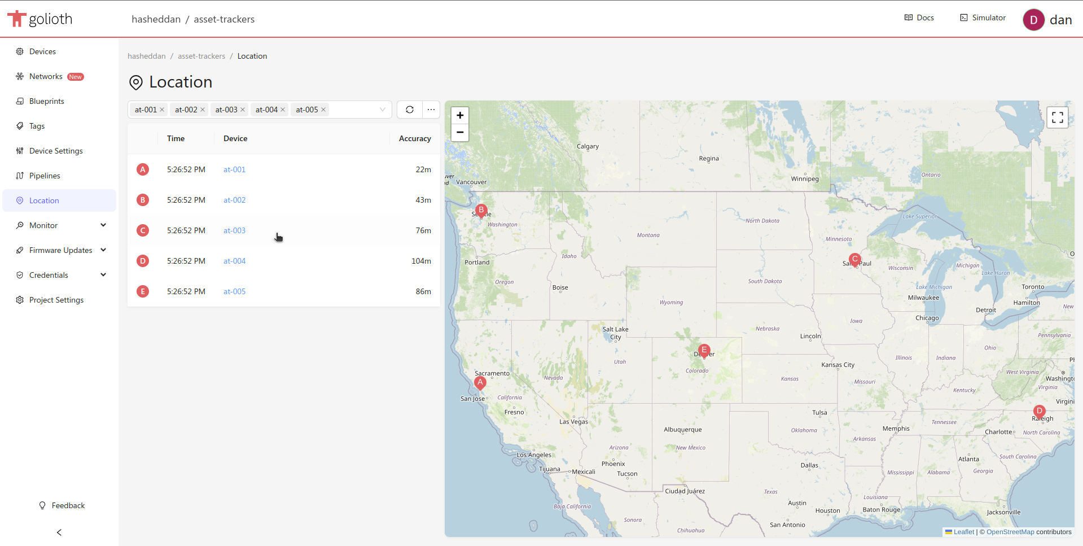Remove the at-002 filter tag
This screenshot has width=1083, height=546.
click(x=203, y=110)
